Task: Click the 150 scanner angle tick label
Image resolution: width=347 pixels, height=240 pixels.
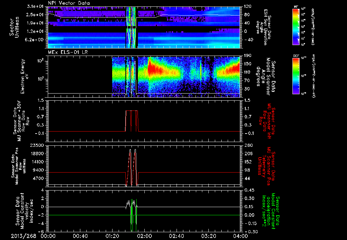Action: 248,64
